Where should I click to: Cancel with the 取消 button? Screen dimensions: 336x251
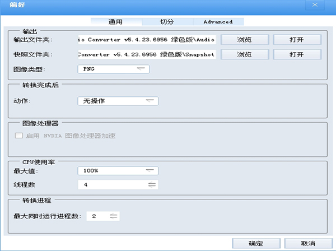(x=309, y=244)
